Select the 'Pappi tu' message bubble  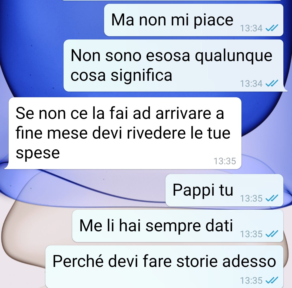click(224, 190)
